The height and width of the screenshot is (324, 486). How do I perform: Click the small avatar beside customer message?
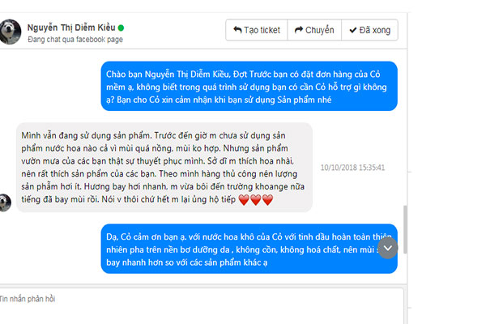[6, 202]
